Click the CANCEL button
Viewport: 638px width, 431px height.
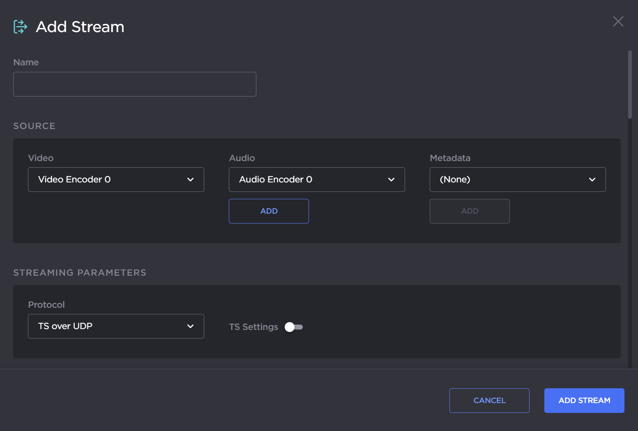coord(489,401)
